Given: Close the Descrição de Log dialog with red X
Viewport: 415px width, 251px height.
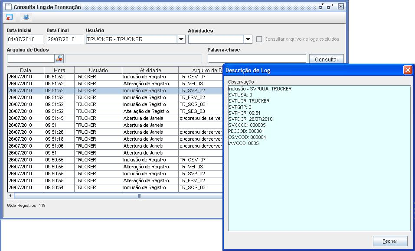Looking at the screenshot, I should tap(407, 71).
